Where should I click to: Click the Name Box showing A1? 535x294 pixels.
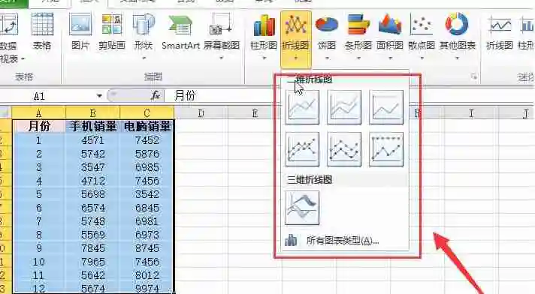pos(48,96)
